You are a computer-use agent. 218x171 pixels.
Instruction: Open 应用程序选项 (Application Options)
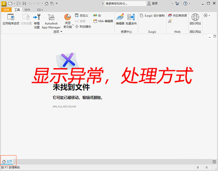(x=11, y=19)
